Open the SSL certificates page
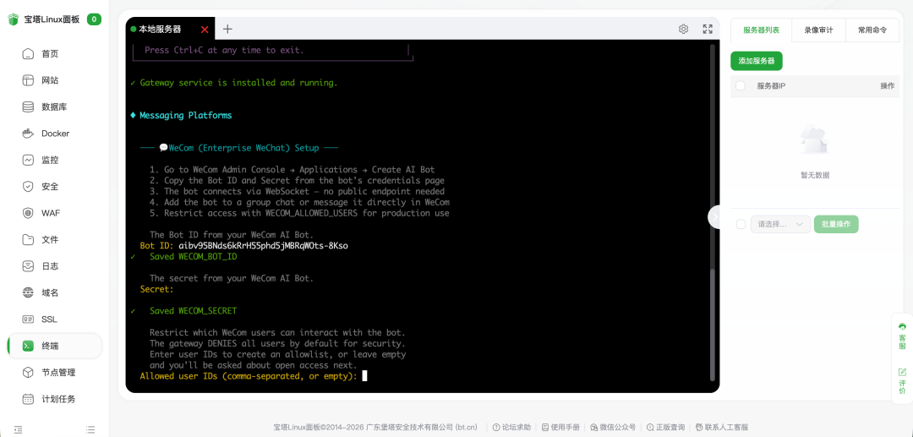Screen dimensions: 913x437 click(54, 320)
